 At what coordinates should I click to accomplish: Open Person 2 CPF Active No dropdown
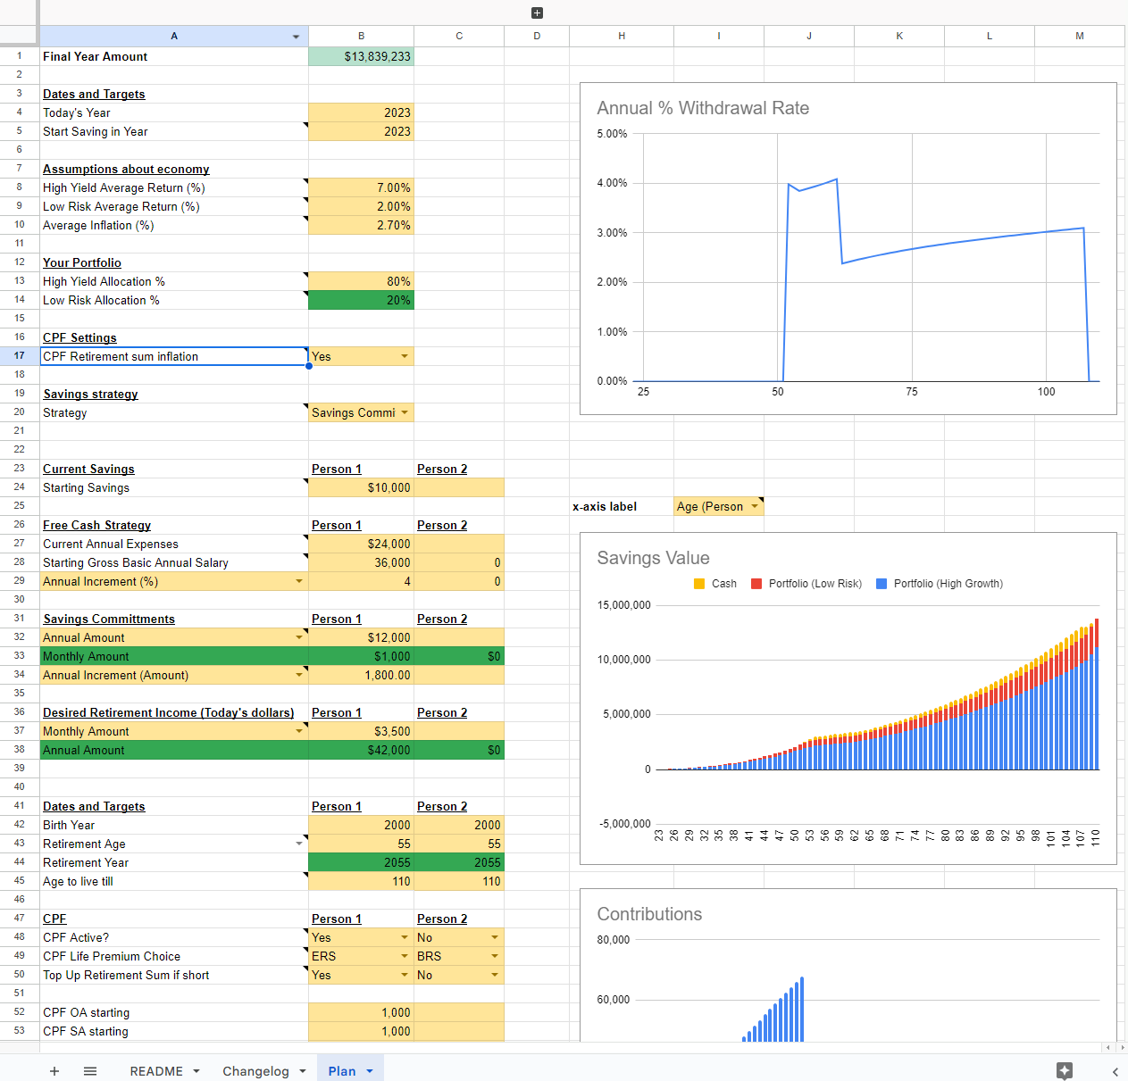click(495, 937)
